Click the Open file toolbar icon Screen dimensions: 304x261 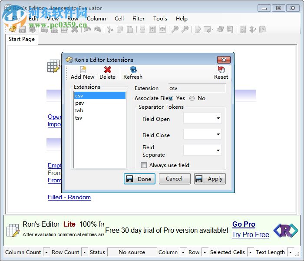click(13, 29)
